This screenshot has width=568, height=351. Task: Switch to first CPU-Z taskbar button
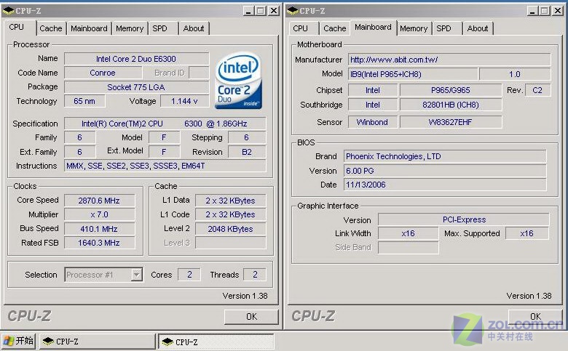pos(98,342)
